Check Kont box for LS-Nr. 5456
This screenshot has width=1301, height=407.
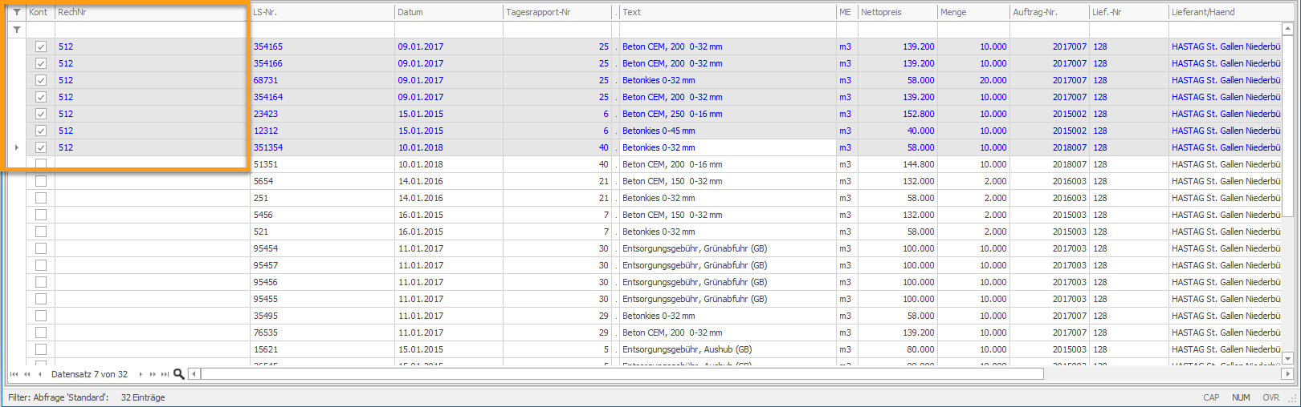click(x=41, y=215)
